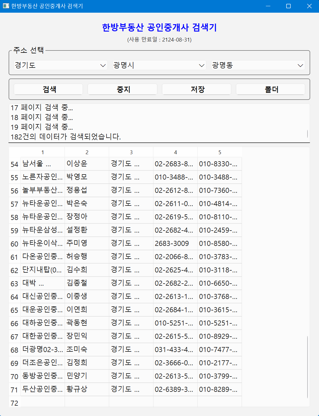Click the 중지 stop button
319x416 pixels.
pos(122,89)
